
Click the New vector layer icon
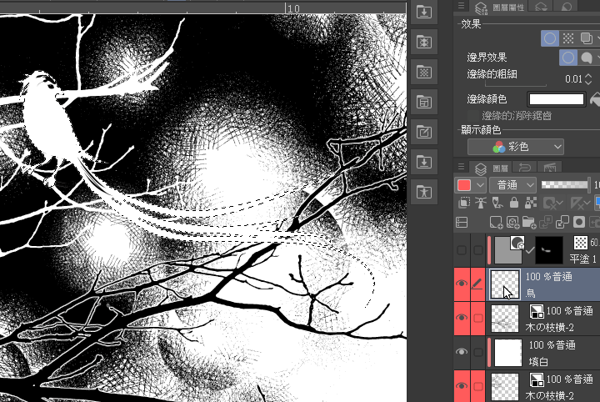[x=512, y=222]
